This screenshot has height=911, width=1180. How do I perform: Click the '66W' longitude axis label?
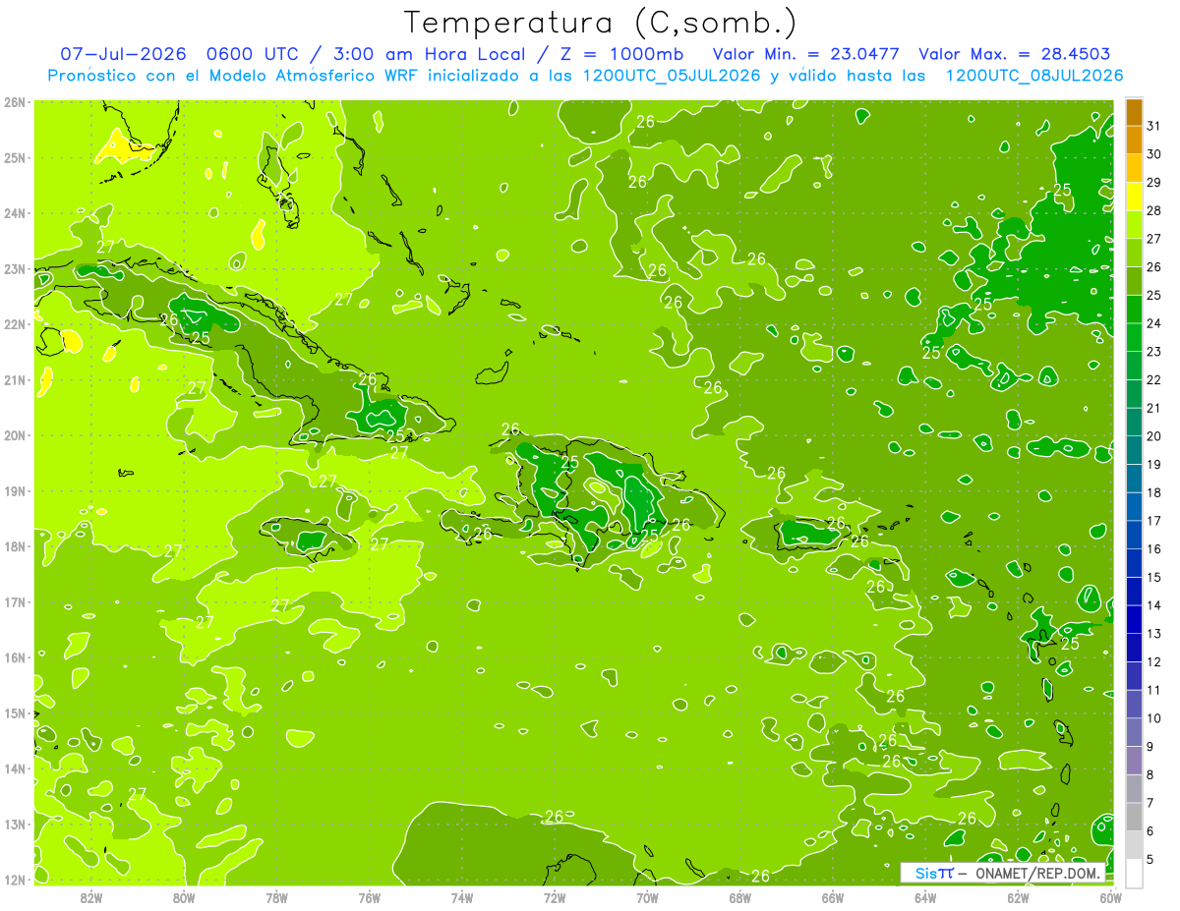(x=833, y=896)
